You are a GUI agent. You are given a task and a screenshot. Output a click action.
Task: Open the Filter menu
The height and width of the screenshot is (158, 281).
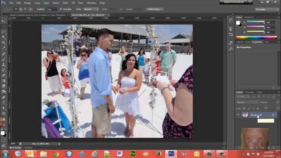pyautogui.click(x=65, y=3)
